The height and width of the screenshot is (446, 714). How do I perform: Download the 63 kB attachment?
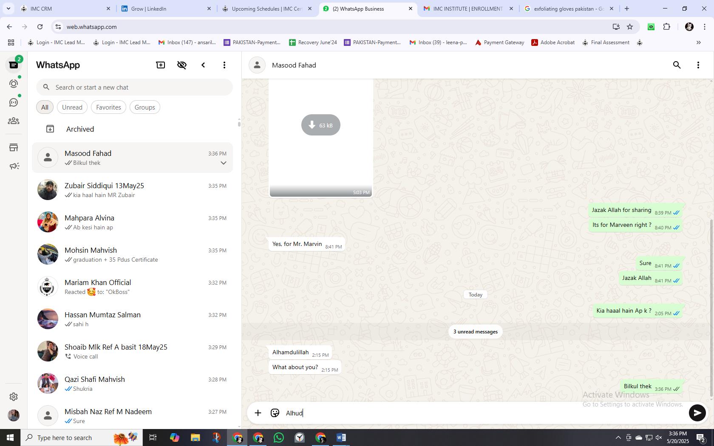[x=321, y=125]
